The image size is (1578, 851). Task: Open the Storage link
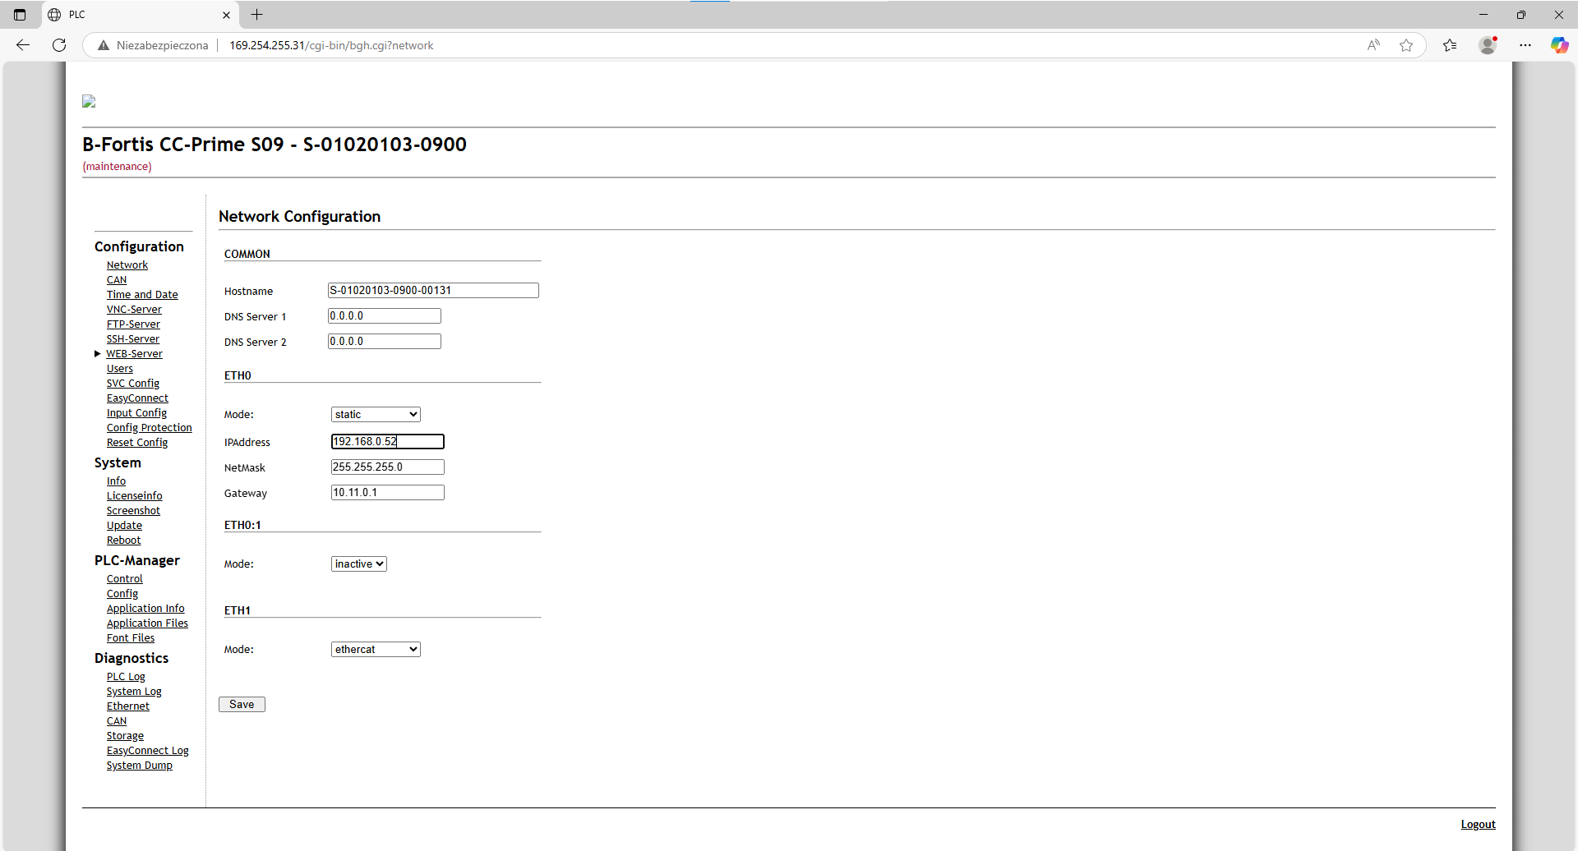click(125, 736)
